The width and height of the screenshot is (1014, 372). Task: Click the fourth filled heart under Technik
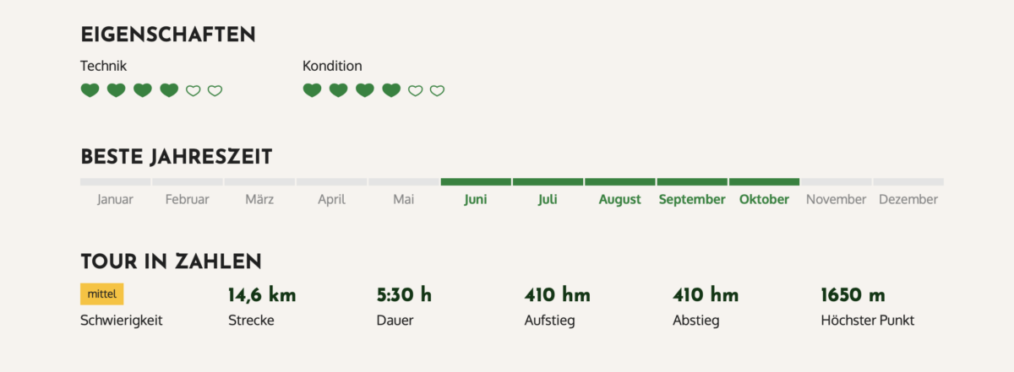pos(169,90)
